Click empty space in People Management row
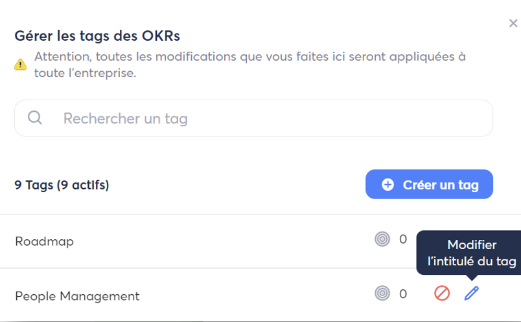The image size is (521, 322). pyautogui.click(x=259, y=295)
